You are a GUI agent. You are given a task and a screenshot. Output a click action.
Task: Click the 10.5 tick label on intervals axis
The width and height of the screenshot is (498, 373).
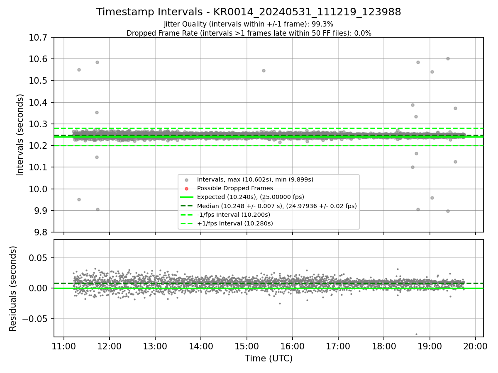pos(39,81)
